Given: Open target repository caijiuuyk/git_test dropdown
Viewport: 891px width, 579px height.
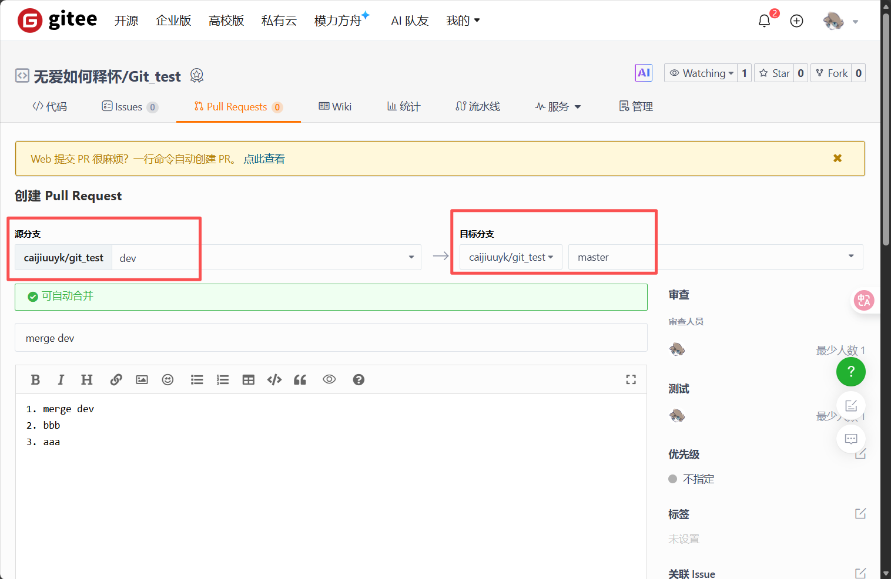Looking at the screenshot, I should (x=511, y=257).
